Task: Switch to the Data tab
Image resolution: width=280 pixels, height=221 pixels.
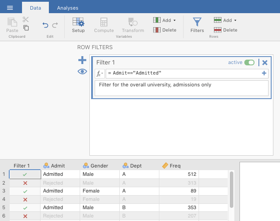Action: click(x=35, y=8)
